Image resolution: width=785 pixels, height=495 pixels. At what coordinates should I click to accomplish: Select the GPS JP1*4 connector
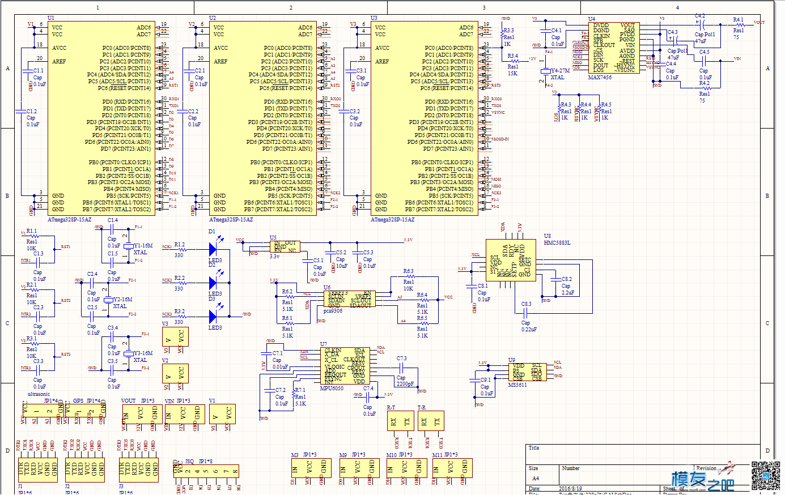point(85,411)
